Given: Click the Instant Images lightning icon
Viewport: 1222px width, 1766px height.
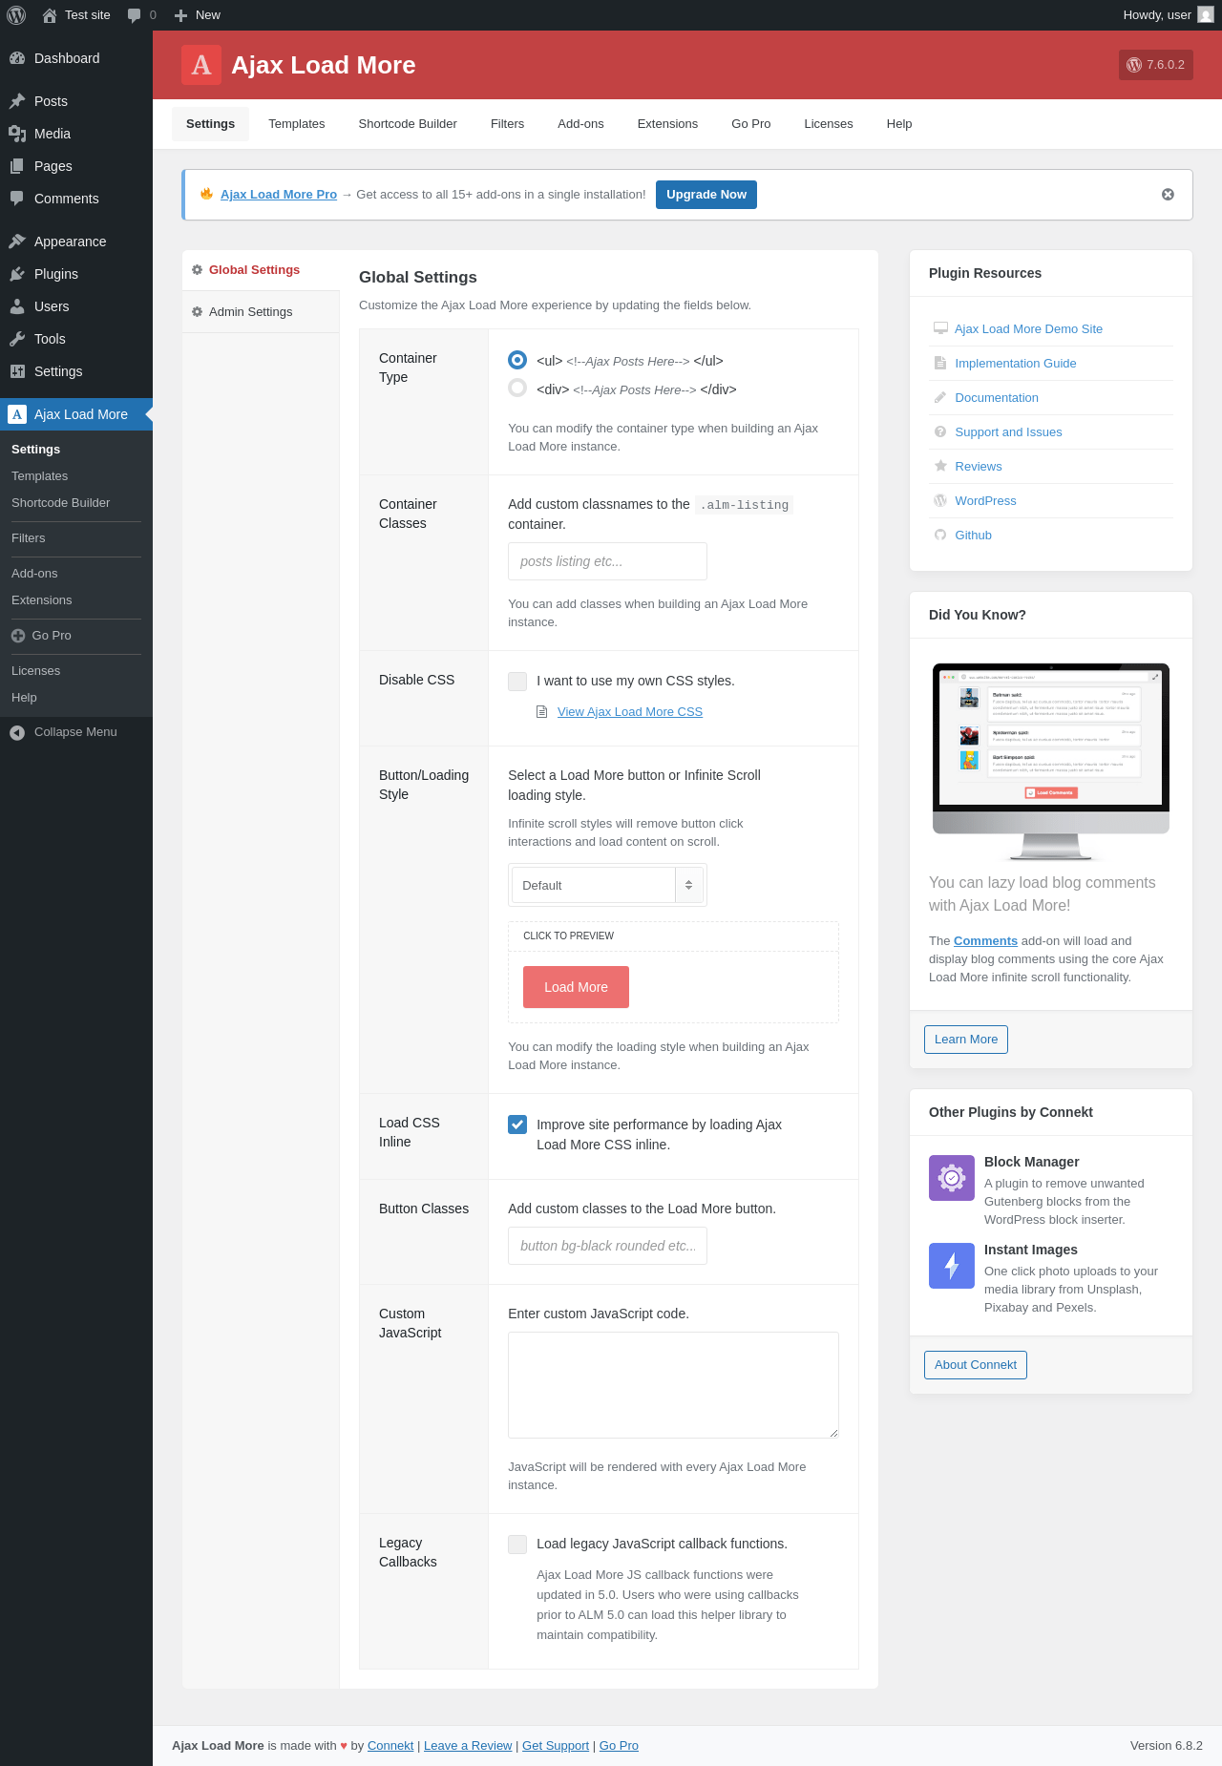Looking at the screenshot, I should coord(952,1266).
